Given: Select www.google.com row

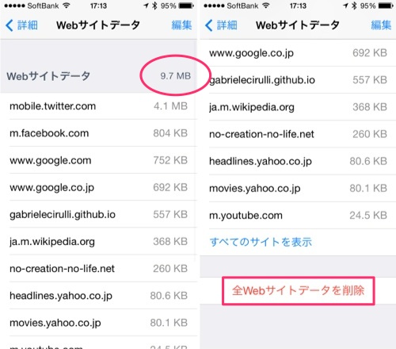Looking at the screenshot, I should pyautogui.click(x=98, y=160).
